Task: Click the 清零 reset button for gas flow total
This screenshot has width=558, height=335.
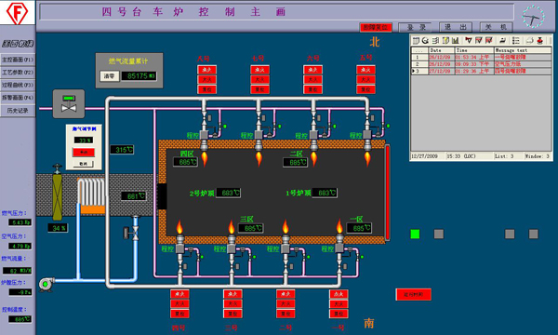Action: [109, 75]
